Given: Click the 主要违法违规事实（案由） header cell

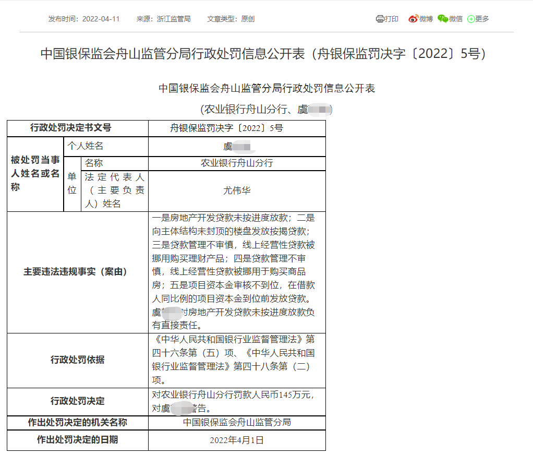Looking at the screenshot, I should (78, 272).
